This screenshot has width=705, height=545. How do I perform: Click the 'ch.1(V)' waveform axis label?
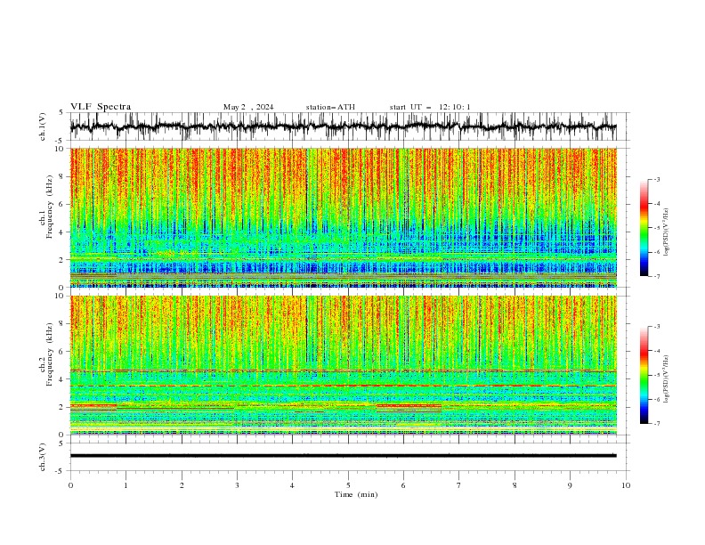coord(43,126)
